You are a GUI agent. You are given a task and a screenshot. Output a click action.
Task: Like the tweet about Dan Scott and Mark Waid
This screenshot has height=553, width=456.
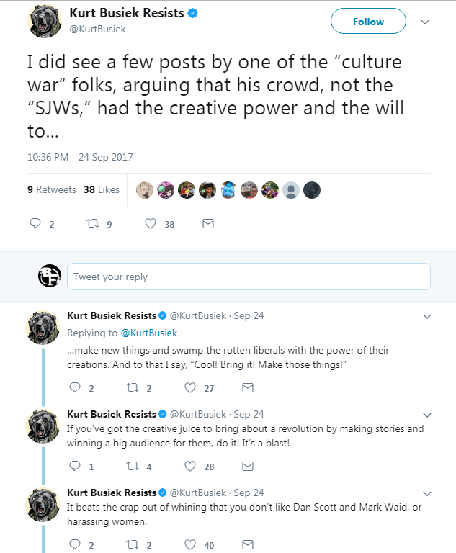(190, 545)
